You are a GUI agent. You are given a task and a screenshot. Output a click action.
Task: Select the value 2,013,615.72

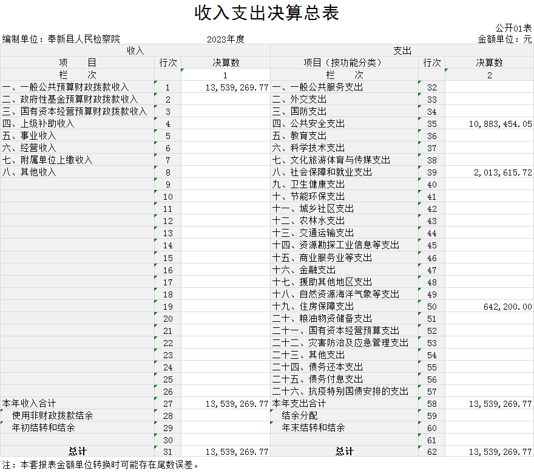coord(489,172)
